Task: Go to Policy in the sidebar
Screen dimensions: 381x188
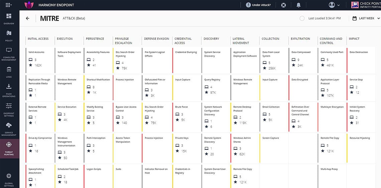Action: pyautogui.click(x=9, y=36)
